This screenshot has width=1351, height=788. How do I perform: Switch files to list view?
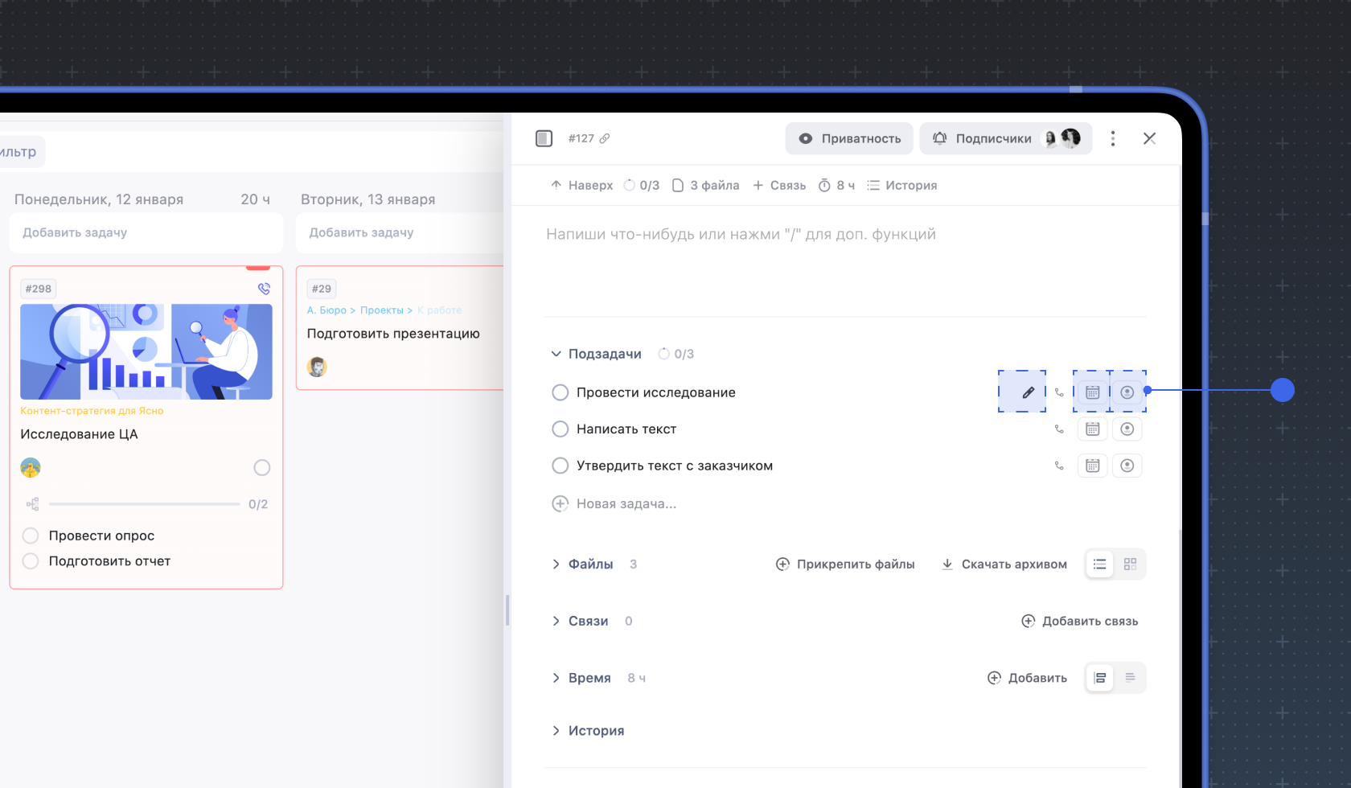(1099, 564)
